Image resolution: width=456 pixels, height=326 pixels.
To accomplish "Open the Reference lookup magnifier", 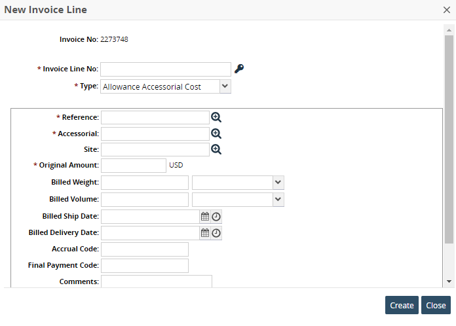I will [x=216, y=117].
